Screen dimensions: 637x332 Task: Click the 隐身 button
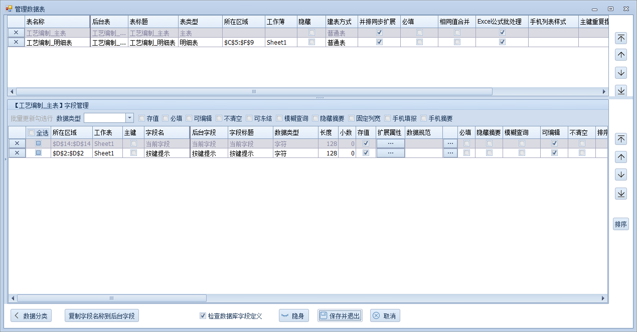point(293,316)
